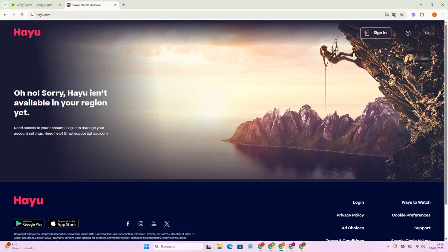Click the taskbar Búsqueda search box

(x=178, y=246)
